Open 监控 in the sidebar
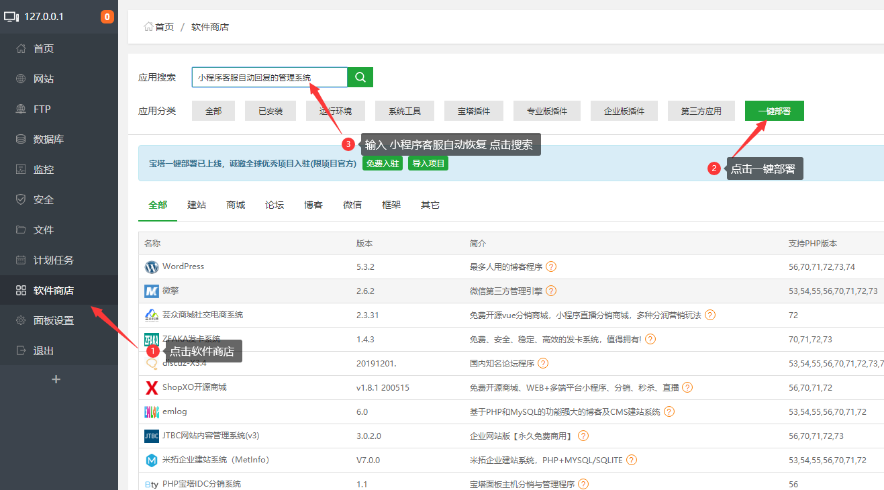The width and height of the screenshot is (884, 490). [59, 169]
